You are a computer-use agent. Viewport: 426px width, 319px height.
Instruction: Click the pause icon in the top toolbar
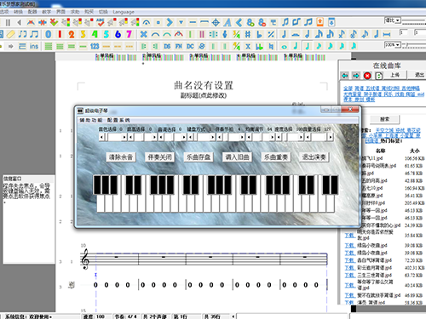pos(8,22)
